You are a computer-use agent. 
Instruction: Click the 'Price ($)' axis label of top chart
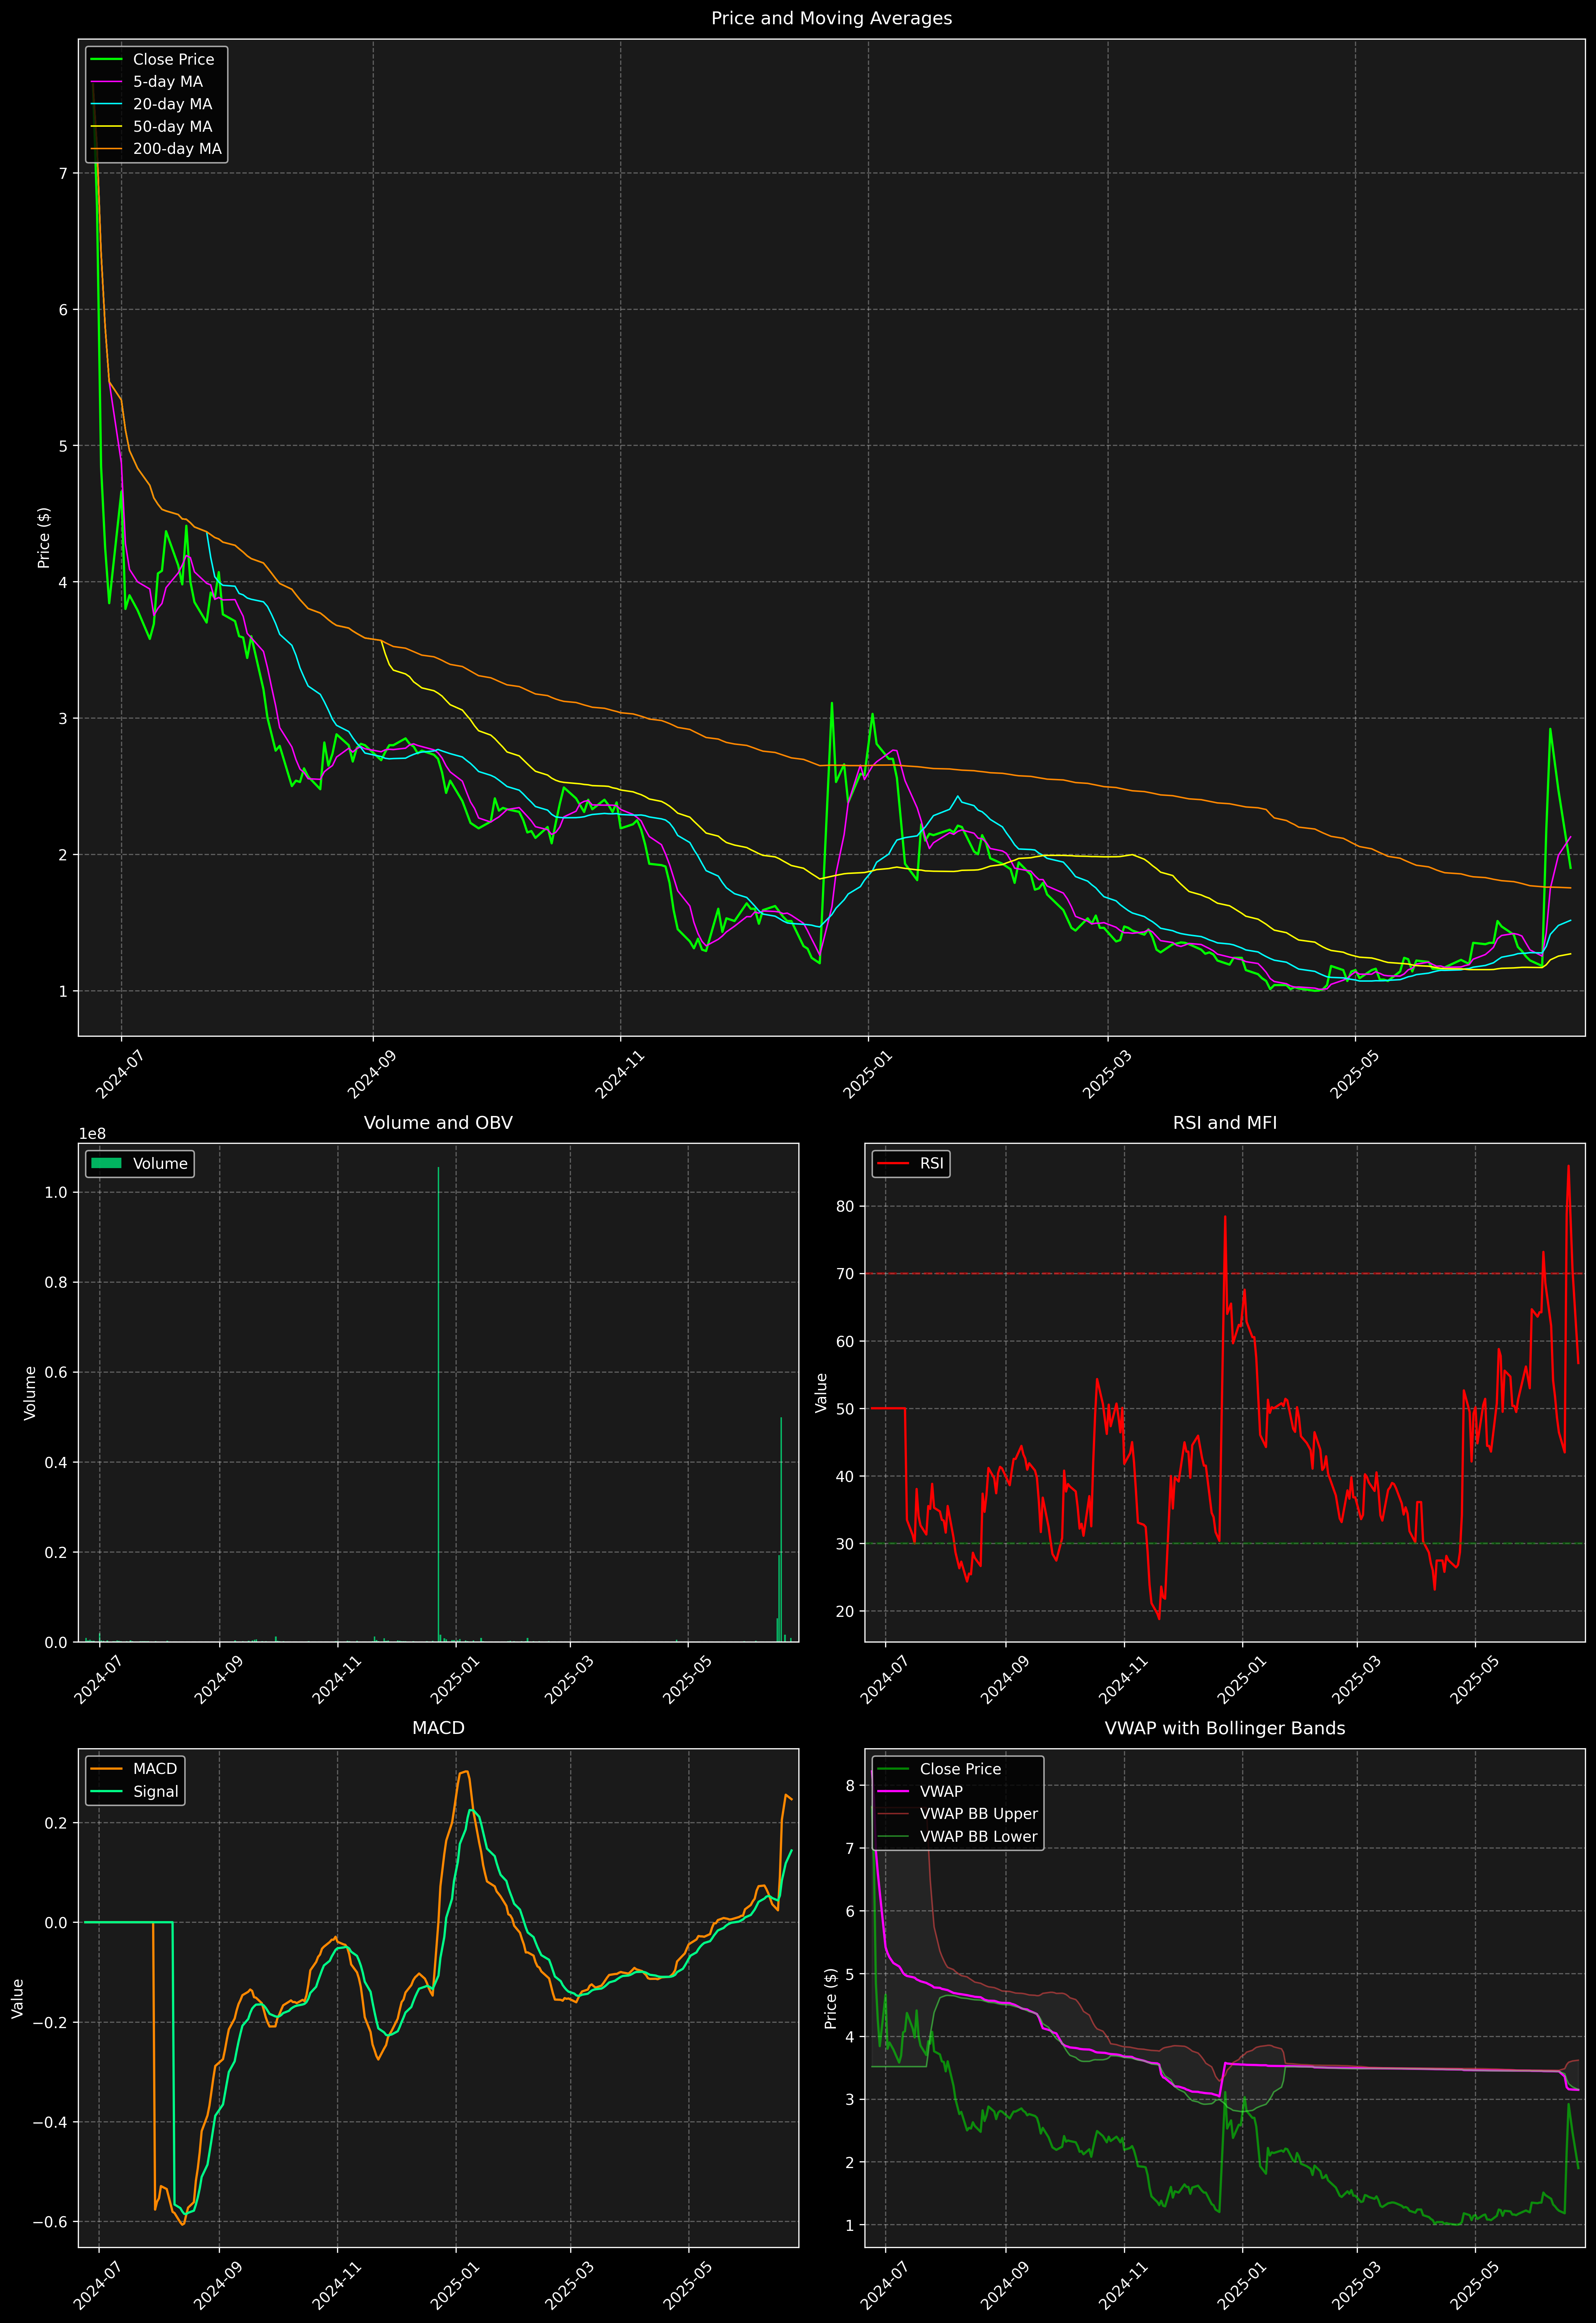(44, 538)
